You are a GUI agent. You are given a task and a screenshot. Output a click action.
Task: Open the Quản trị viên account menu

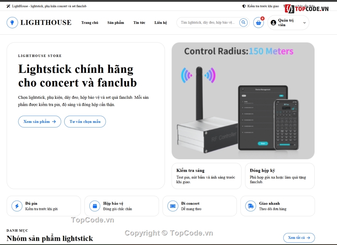click(288, 23)
